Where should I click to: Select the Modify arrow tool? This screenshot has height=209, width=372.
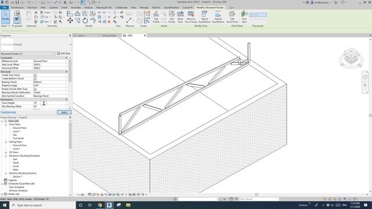click(5, 17)
